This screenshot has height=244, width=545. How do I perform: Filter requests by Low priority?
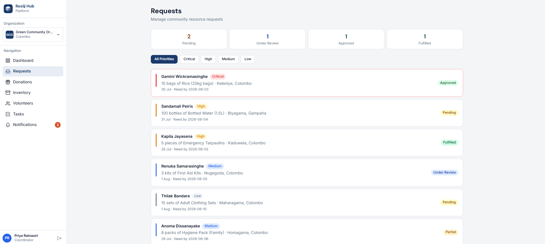click(x=248, y=59)
